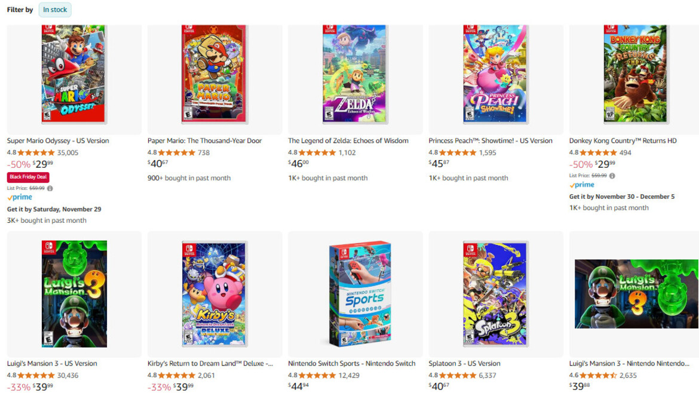Click the Splatoon 3 box art image
Viewport: 699px width, 393px height.
pyautogui.click(x=495, y=293)
